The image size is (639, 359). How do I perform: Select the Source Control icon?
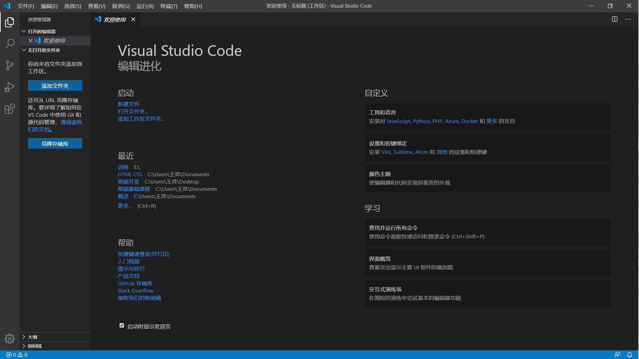point(10,65)
